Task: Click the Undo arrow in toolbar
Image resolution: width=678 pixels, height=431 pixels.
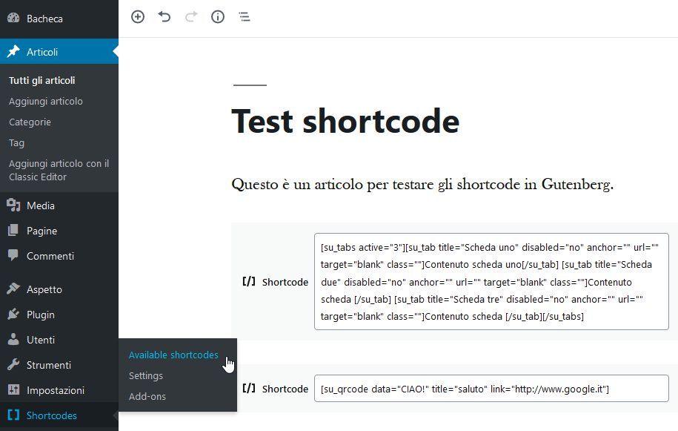Action: (164, 16)
